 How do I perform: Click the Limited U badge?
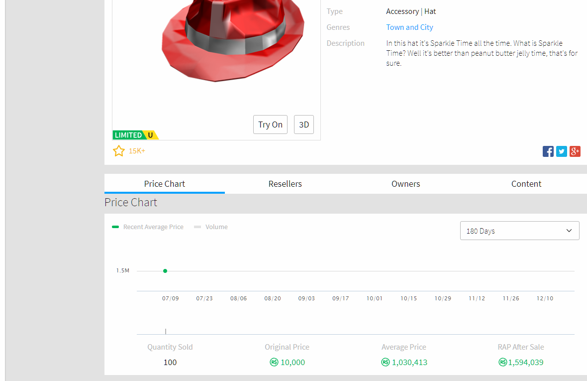click(x=135, y=135)
